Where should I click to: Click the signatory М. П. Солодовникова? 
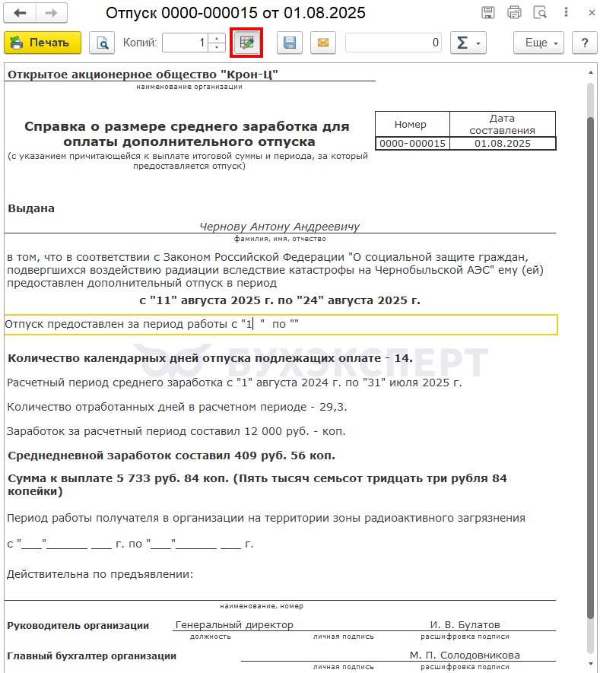point(465,655)
